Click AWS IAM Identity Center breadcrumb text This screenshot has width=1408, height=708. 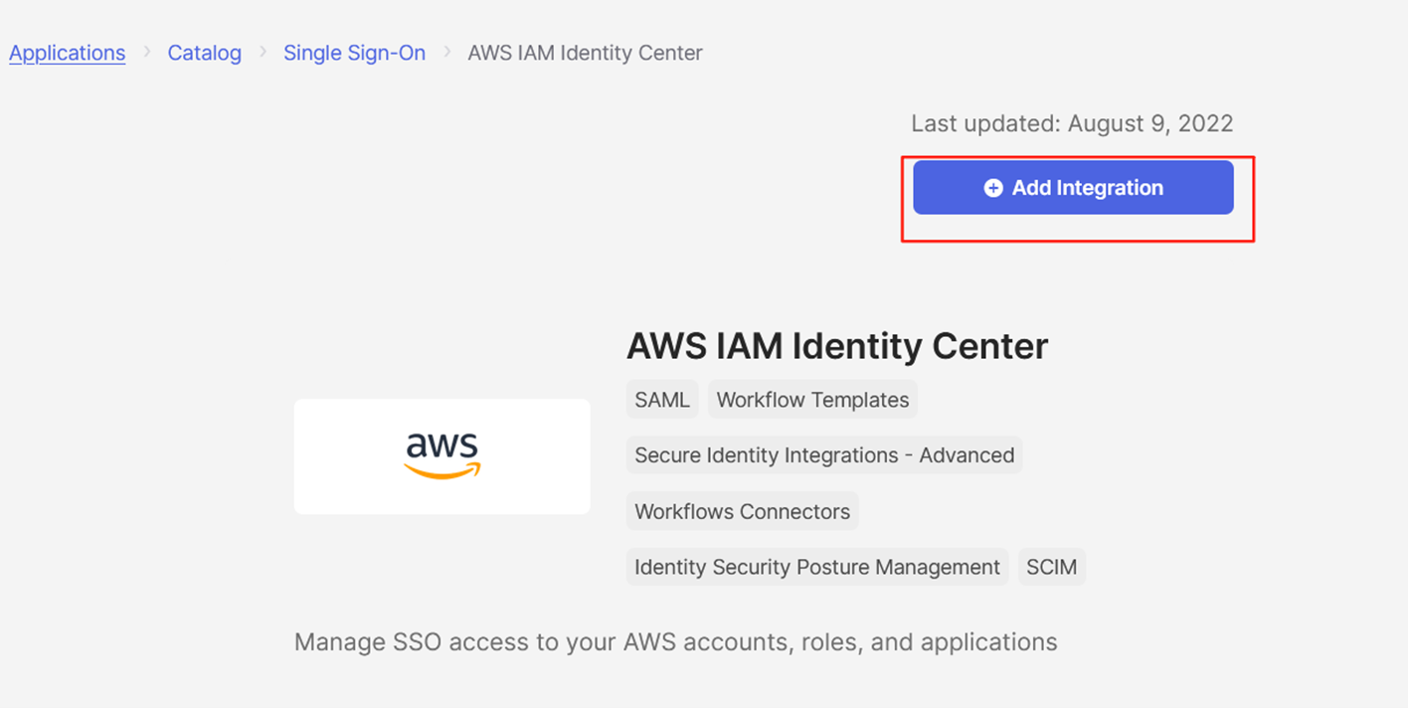pyautogui.click(x=585, y=53)
